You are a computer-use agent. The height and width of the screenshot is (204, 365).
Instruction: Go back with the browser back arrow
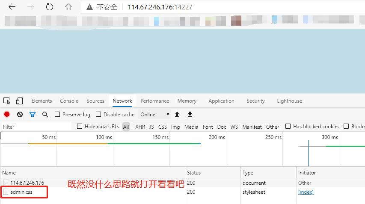point(12,7)
